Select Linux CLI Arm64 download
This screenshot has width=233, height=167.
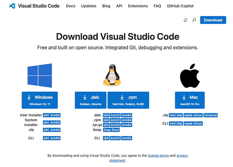[126, 138]
